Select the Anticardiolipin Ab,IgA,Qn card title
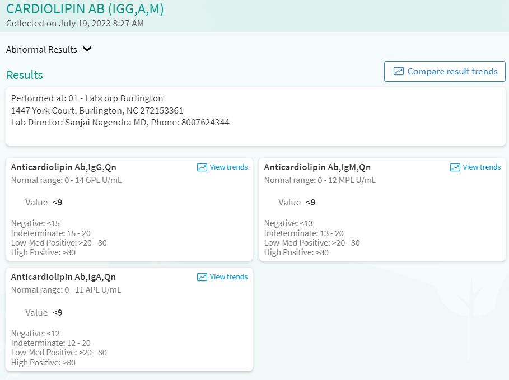 63,277
